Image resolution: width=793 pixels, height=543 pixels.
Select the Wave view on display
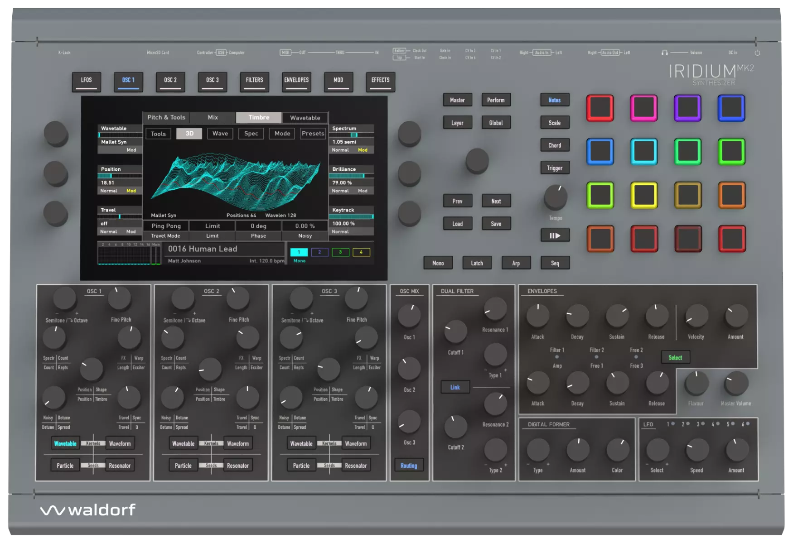(220, 134)
